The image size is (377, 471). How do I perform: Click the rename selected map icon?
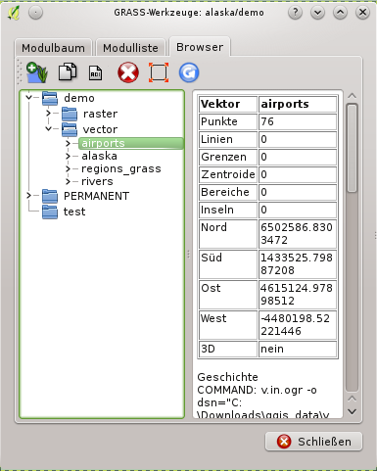[96, 72]
